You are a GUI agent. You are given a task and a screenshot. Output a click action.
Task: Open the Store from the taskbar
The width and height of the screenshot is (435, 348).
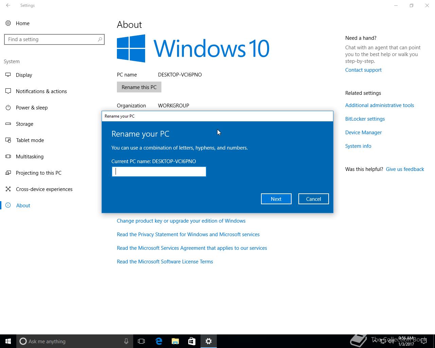pyautogui.click(x=192, y=341)
